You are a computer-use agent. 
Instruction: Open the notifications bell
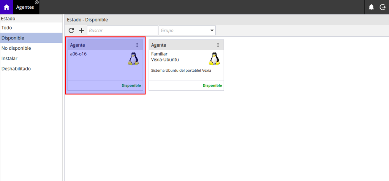click(x=371, y=7)
